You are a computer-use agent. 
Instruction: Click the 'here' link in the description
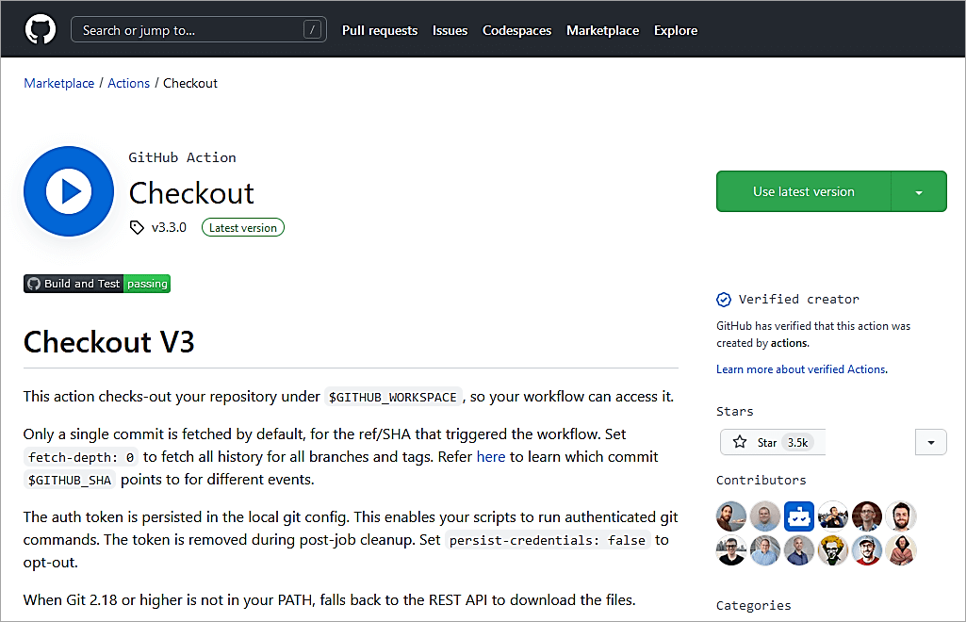pos(491,456)
